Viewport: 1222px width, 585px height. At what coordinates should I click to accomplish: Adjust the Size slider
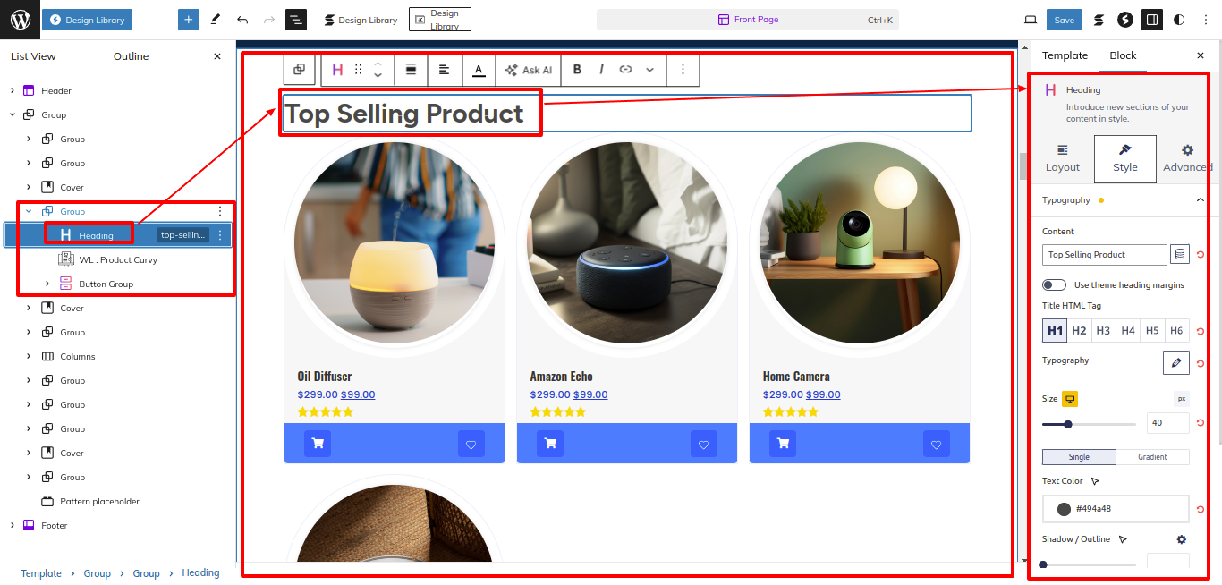coord(1090,424)
